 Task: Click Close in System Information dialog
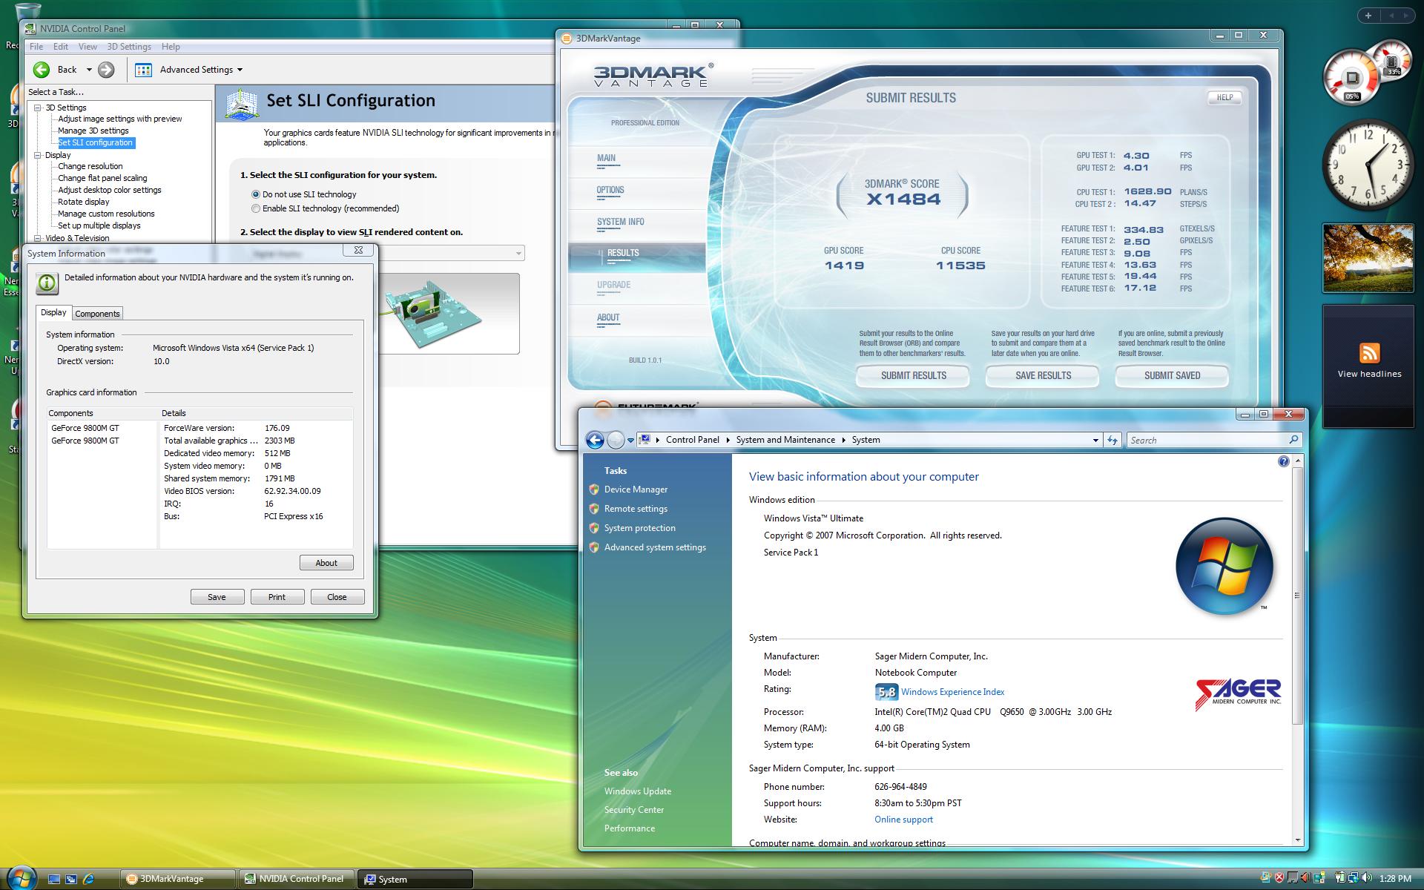coord(337,597)
